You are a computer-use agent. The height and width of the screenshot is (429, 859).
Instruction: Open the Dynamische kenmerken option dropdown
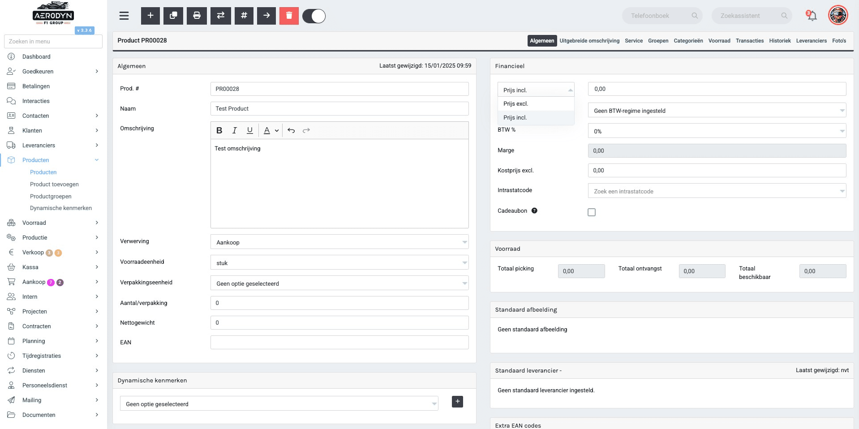(x=279, y=403)
